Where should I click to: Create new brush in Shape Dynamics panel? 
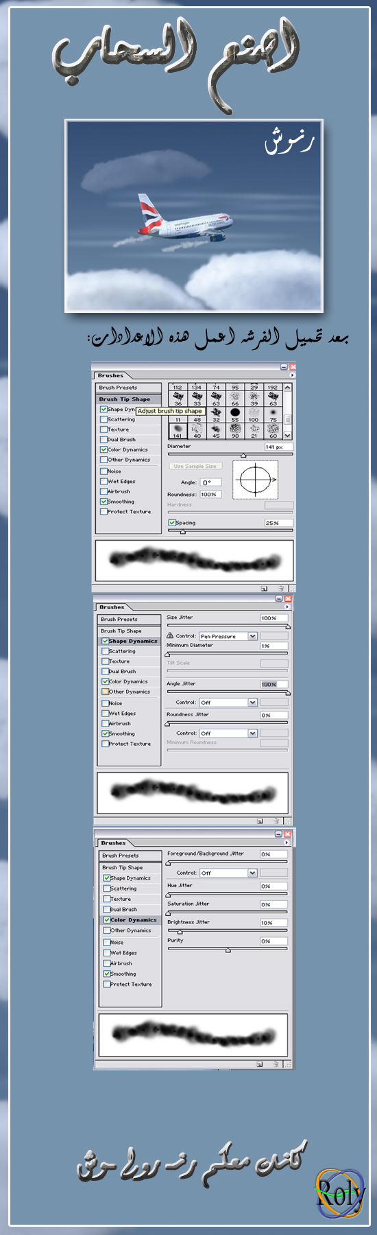(260, 821)
